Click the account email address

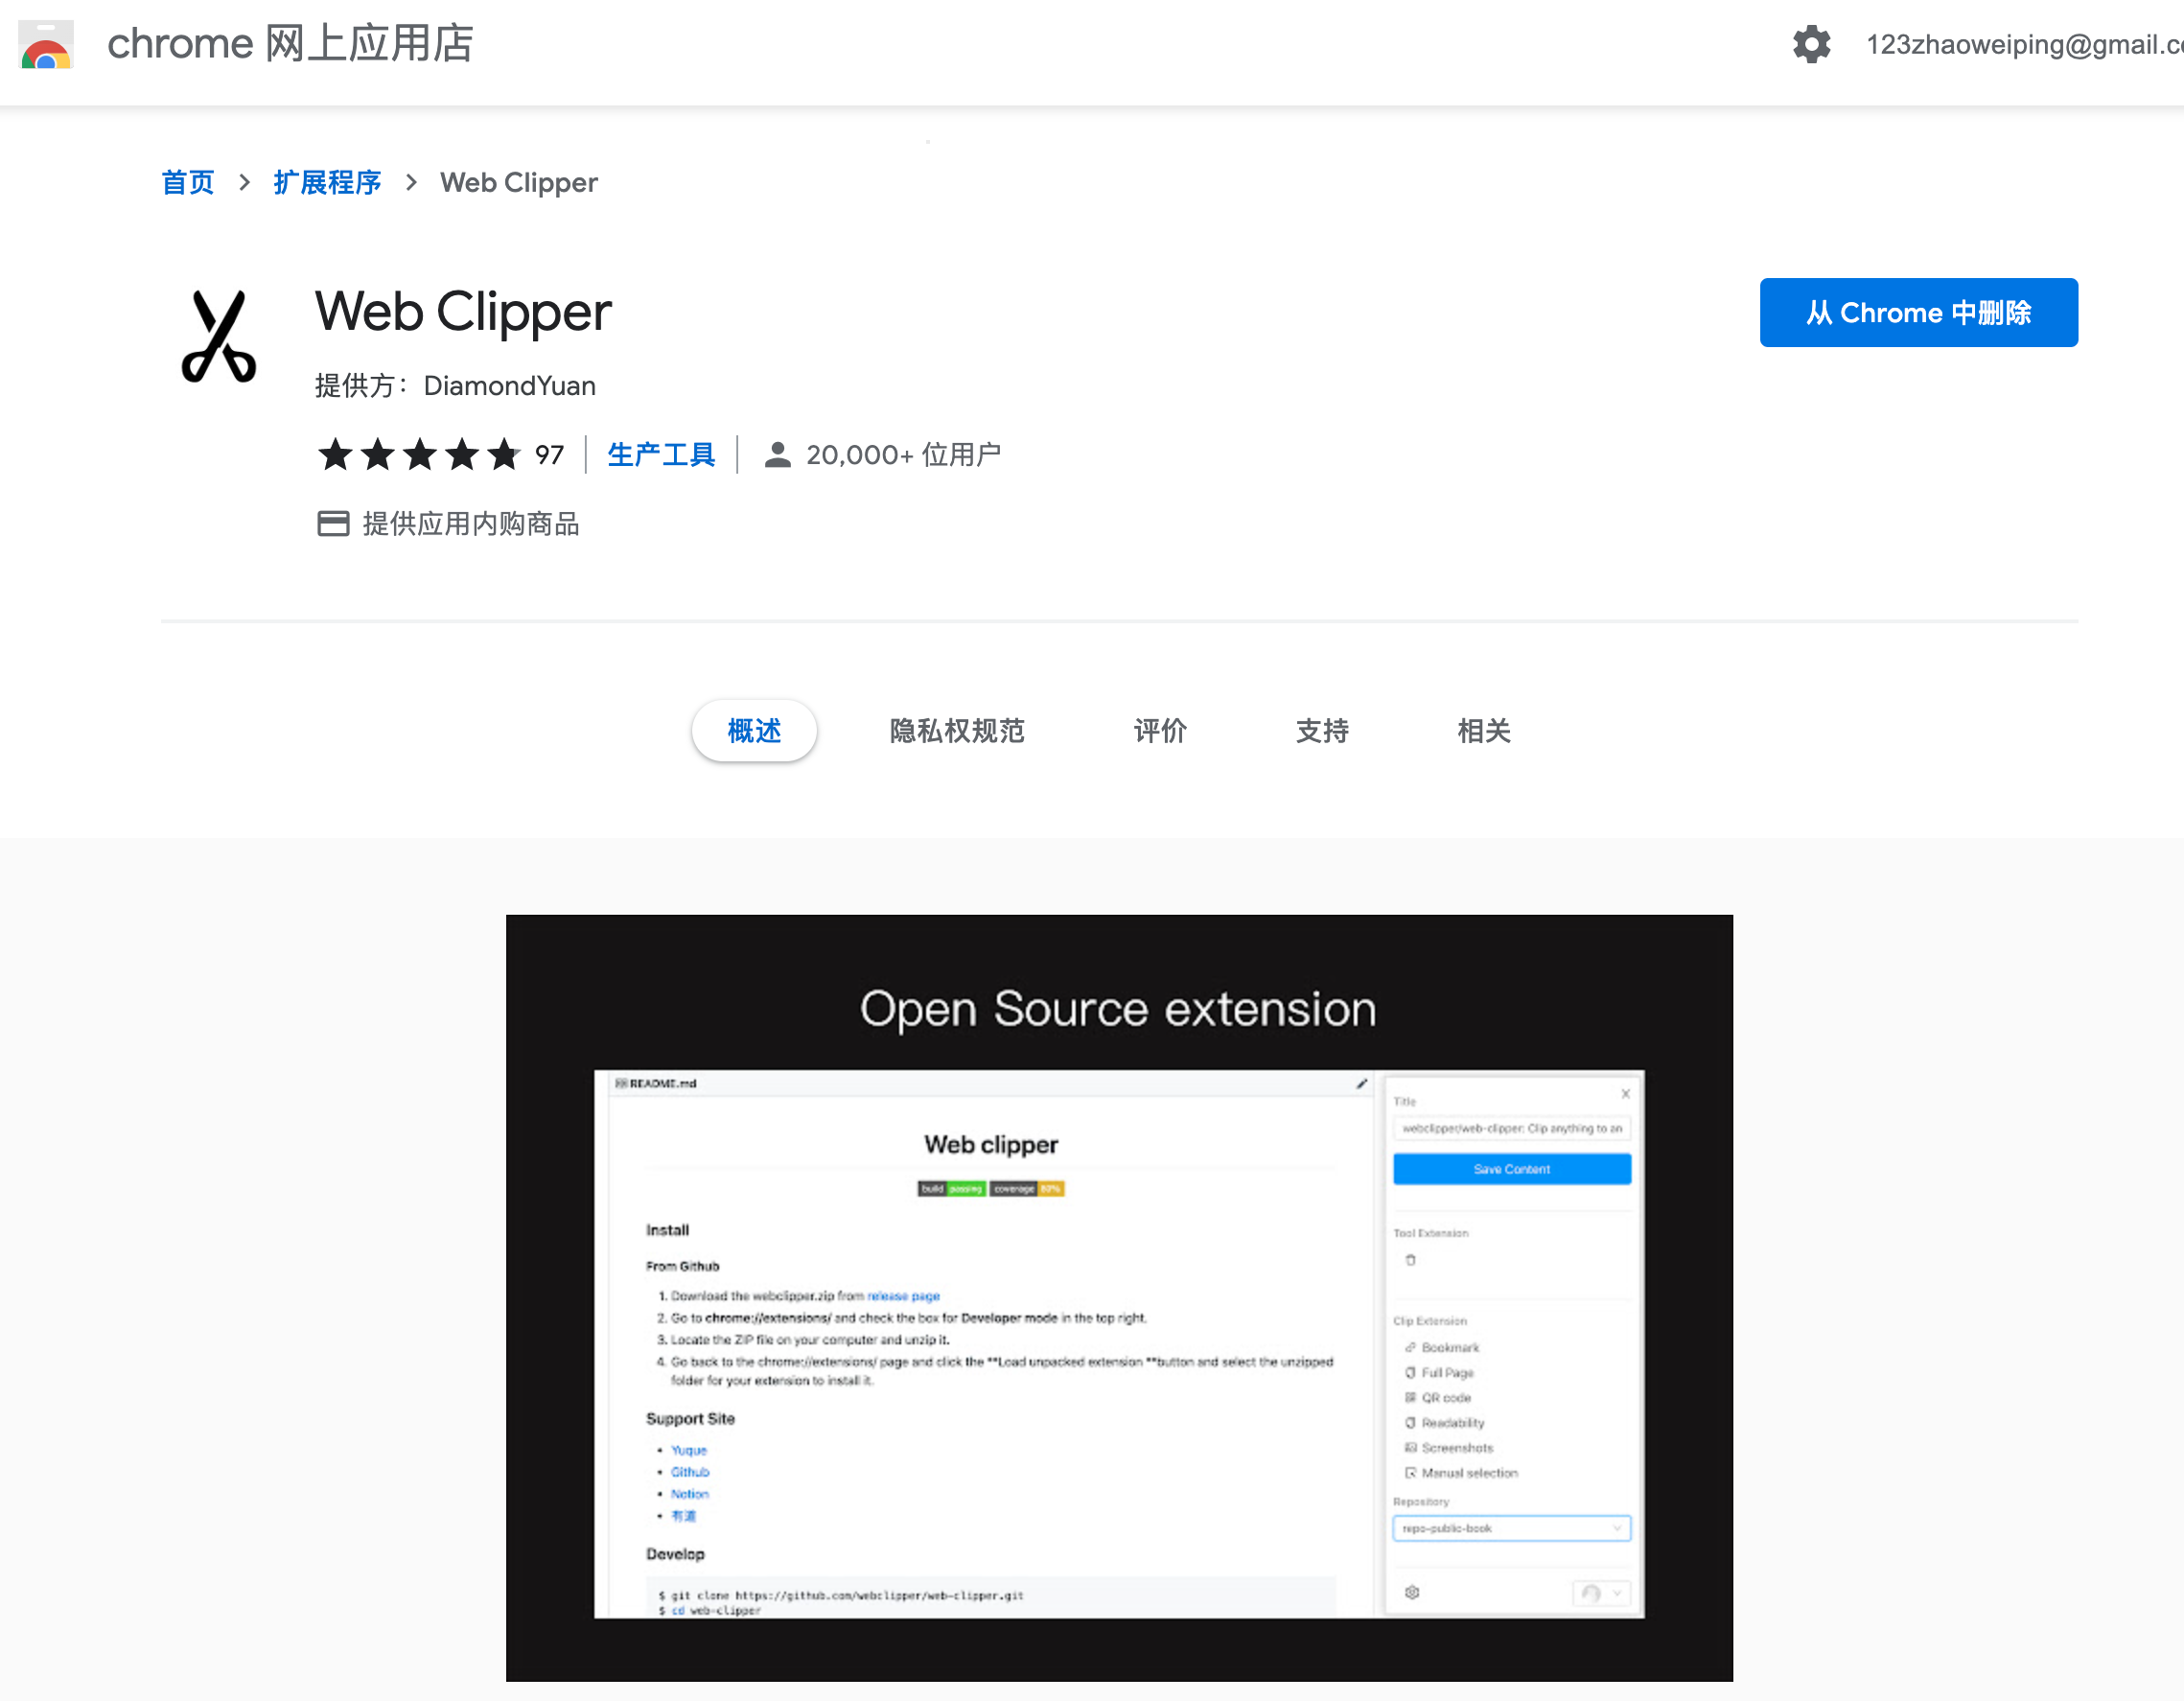pos(2022,45)
